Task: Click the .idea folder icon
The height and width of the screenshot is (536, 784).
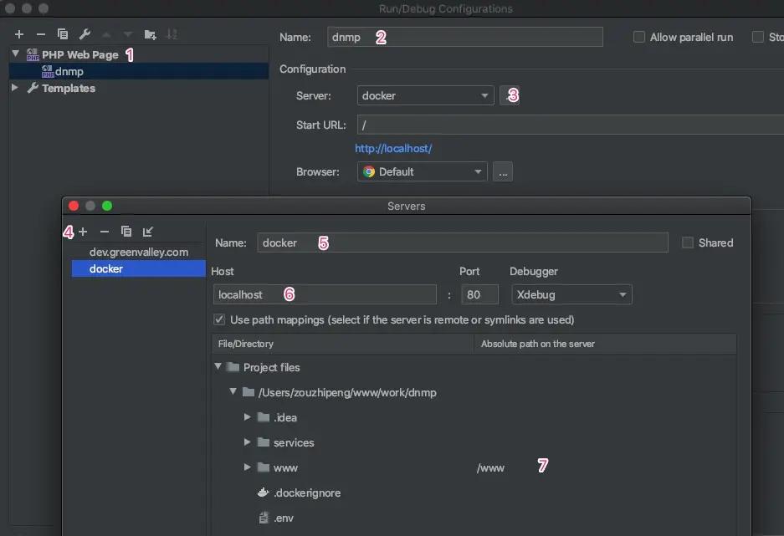Action: [x=264, y=416]
